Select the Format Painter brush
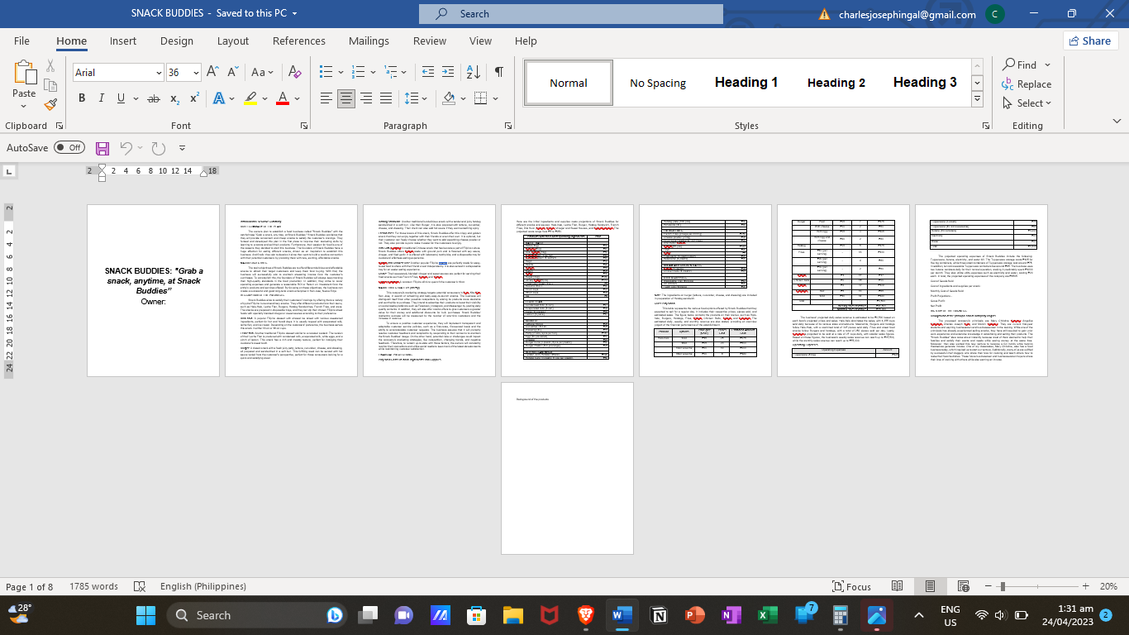Screen dimensions: 1129x635 click(x=50, y=104)
